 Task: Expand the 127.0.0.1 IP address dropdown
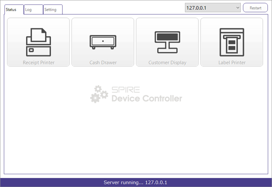click(x=213, y=8)
